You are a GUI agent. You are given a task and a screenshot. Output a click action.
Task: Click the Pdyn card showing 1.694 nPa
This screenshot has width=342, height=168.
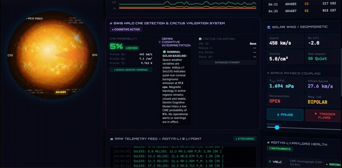(285, 84)
